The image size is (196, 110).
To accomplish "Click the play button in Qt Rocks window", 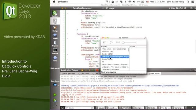I will coord(111,42).
